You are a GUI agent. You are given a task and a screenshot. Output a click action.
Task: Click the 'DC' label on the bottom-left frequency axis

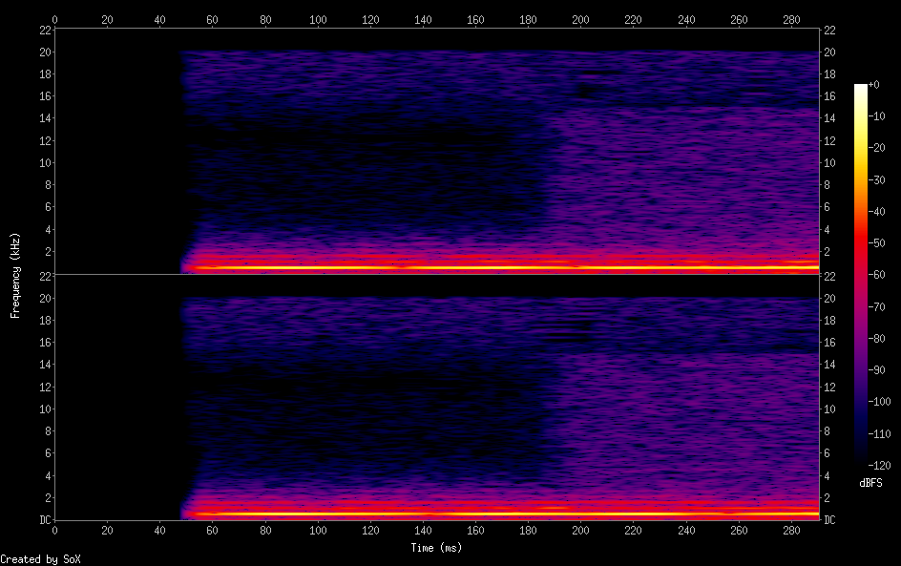(x=44, y=520)
